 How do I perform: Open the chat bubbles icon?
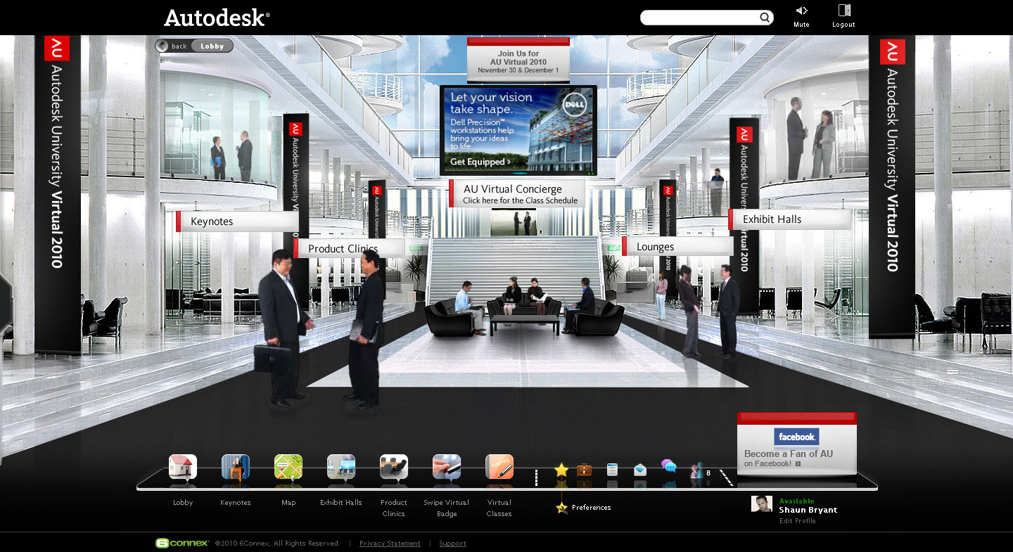click(668, 466)
